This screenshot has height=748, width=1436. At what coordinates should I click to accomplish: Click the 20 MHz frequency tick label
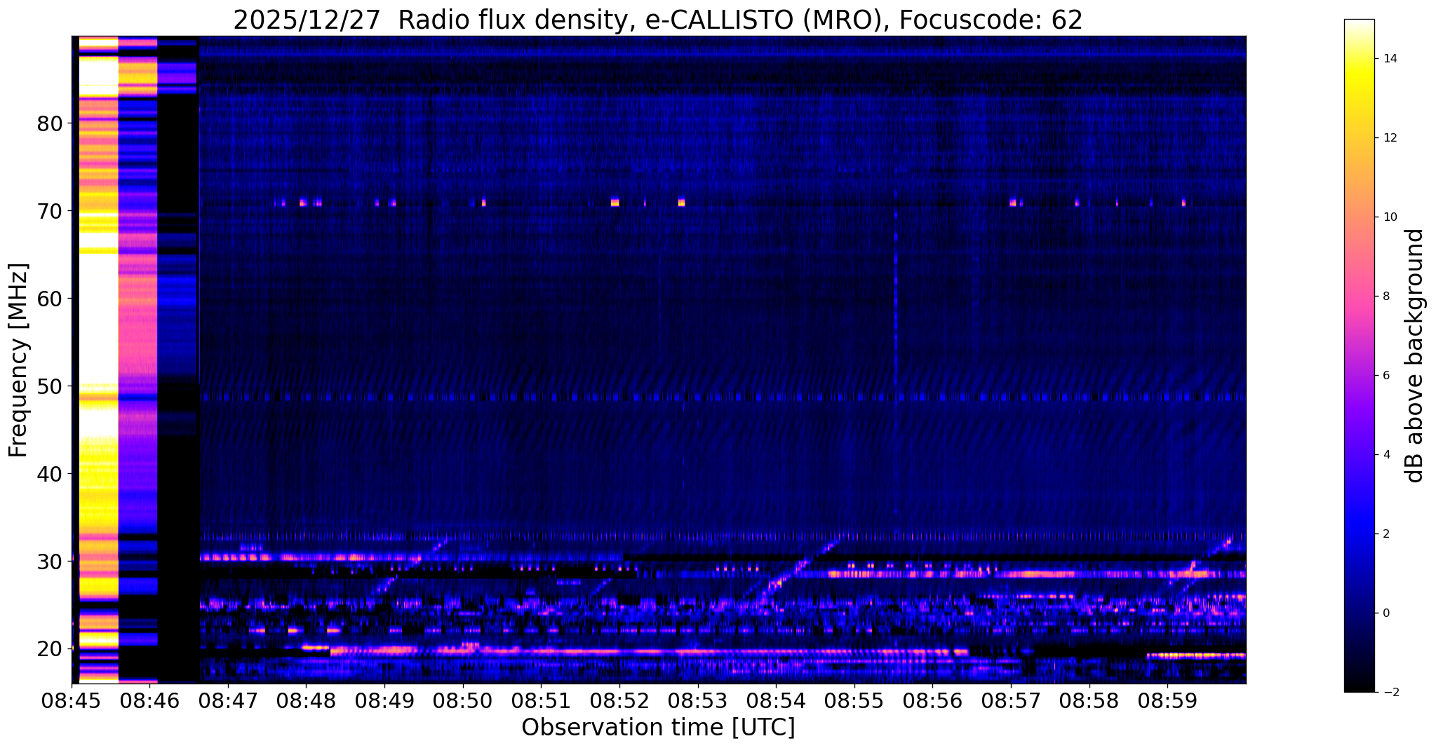coord(50,649)
